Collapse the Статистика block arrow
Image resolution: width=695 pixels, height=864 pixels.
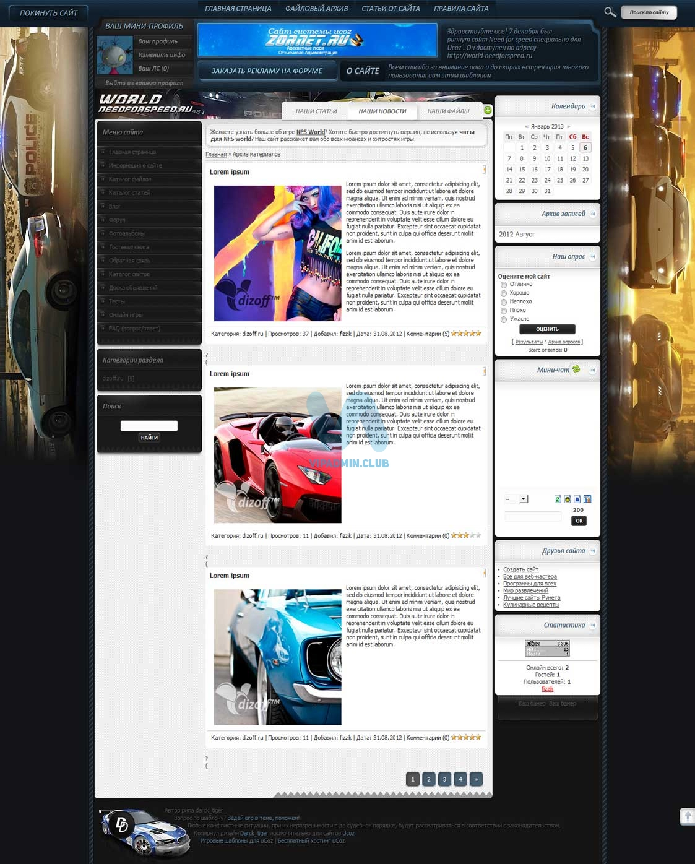point(592,625)
